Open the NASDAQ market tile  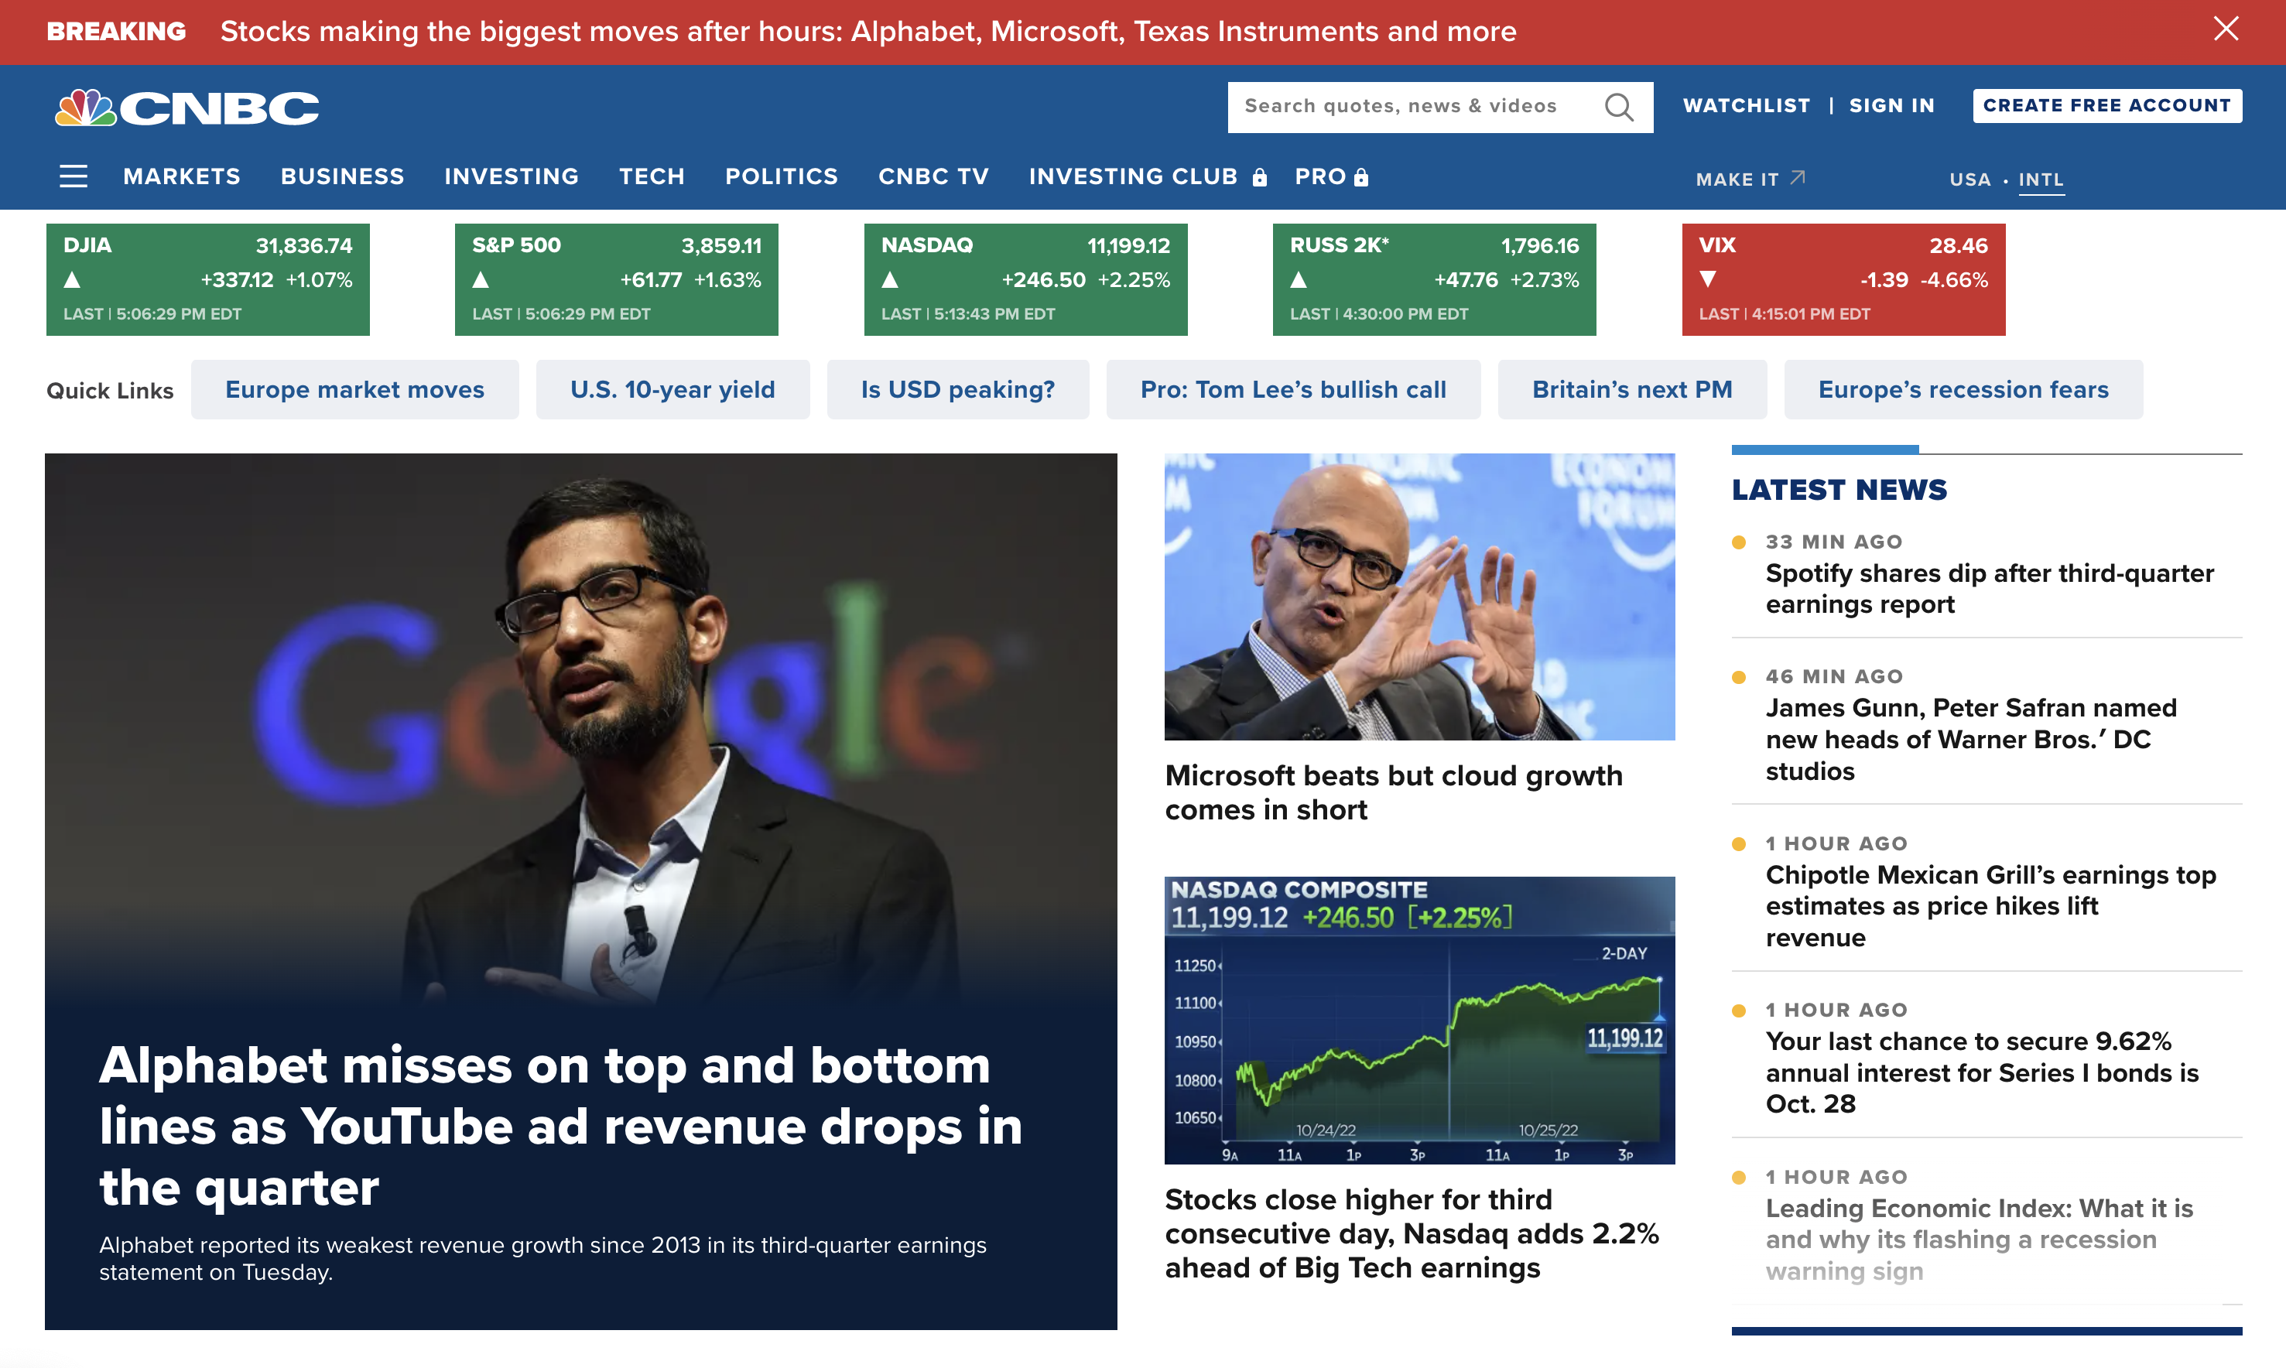pos(1025,279)
